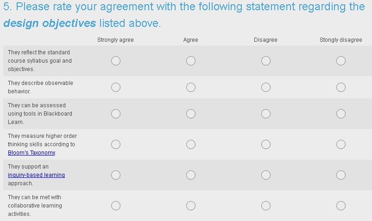Screen dimensions: 372x221
Task: Mark Agree for inquiry-based learning approach
Action: pyautogui.click(x=191, y=175)
